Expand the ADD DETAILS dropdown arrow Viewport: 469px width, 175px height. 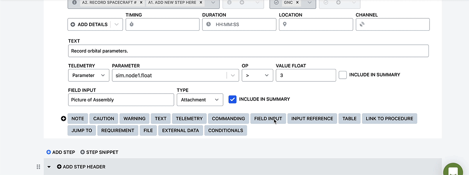(117, 24)
